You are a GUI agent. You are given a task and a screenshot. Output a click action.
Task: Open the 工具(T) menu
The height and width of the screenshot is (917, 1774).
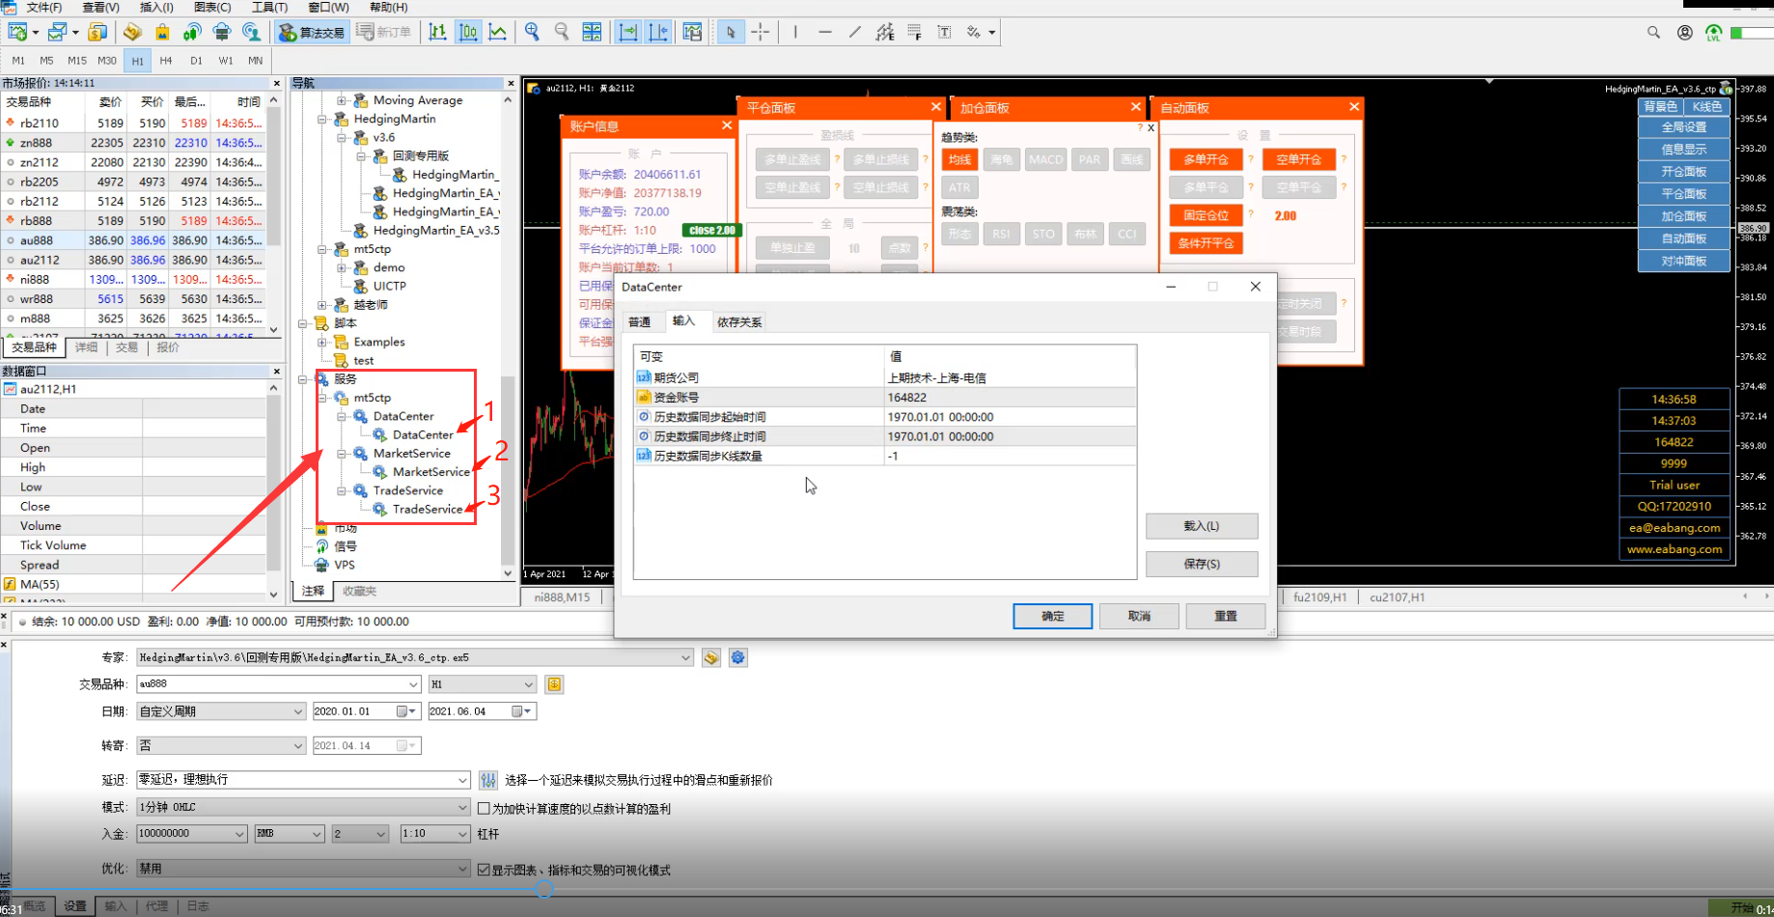[x=269, y=7]
